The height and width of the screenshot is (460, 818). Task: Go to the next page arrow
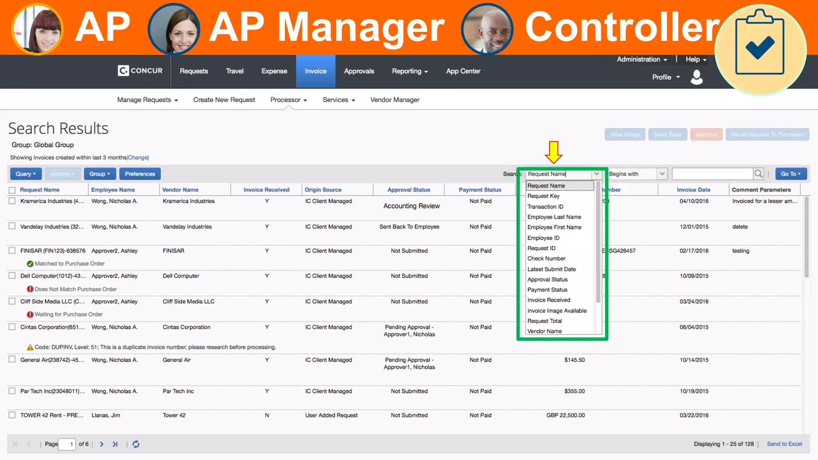click(101, 444)
